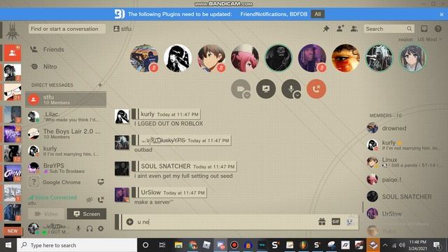This screenshot has width=448, height=252.
Task: Open the emoji picker
Action: click(x=350, y=222)
